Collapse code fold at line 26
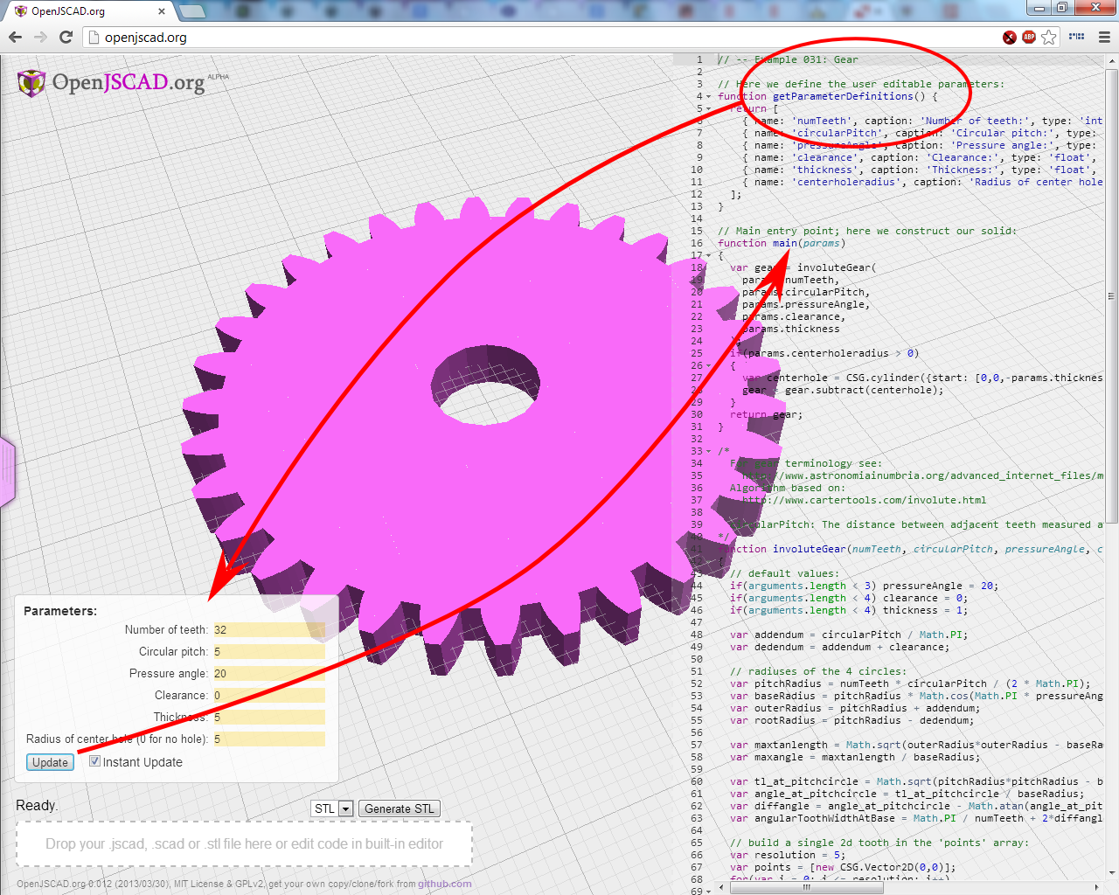Viewport: 1119px width, 895px height. pos(708,366)
